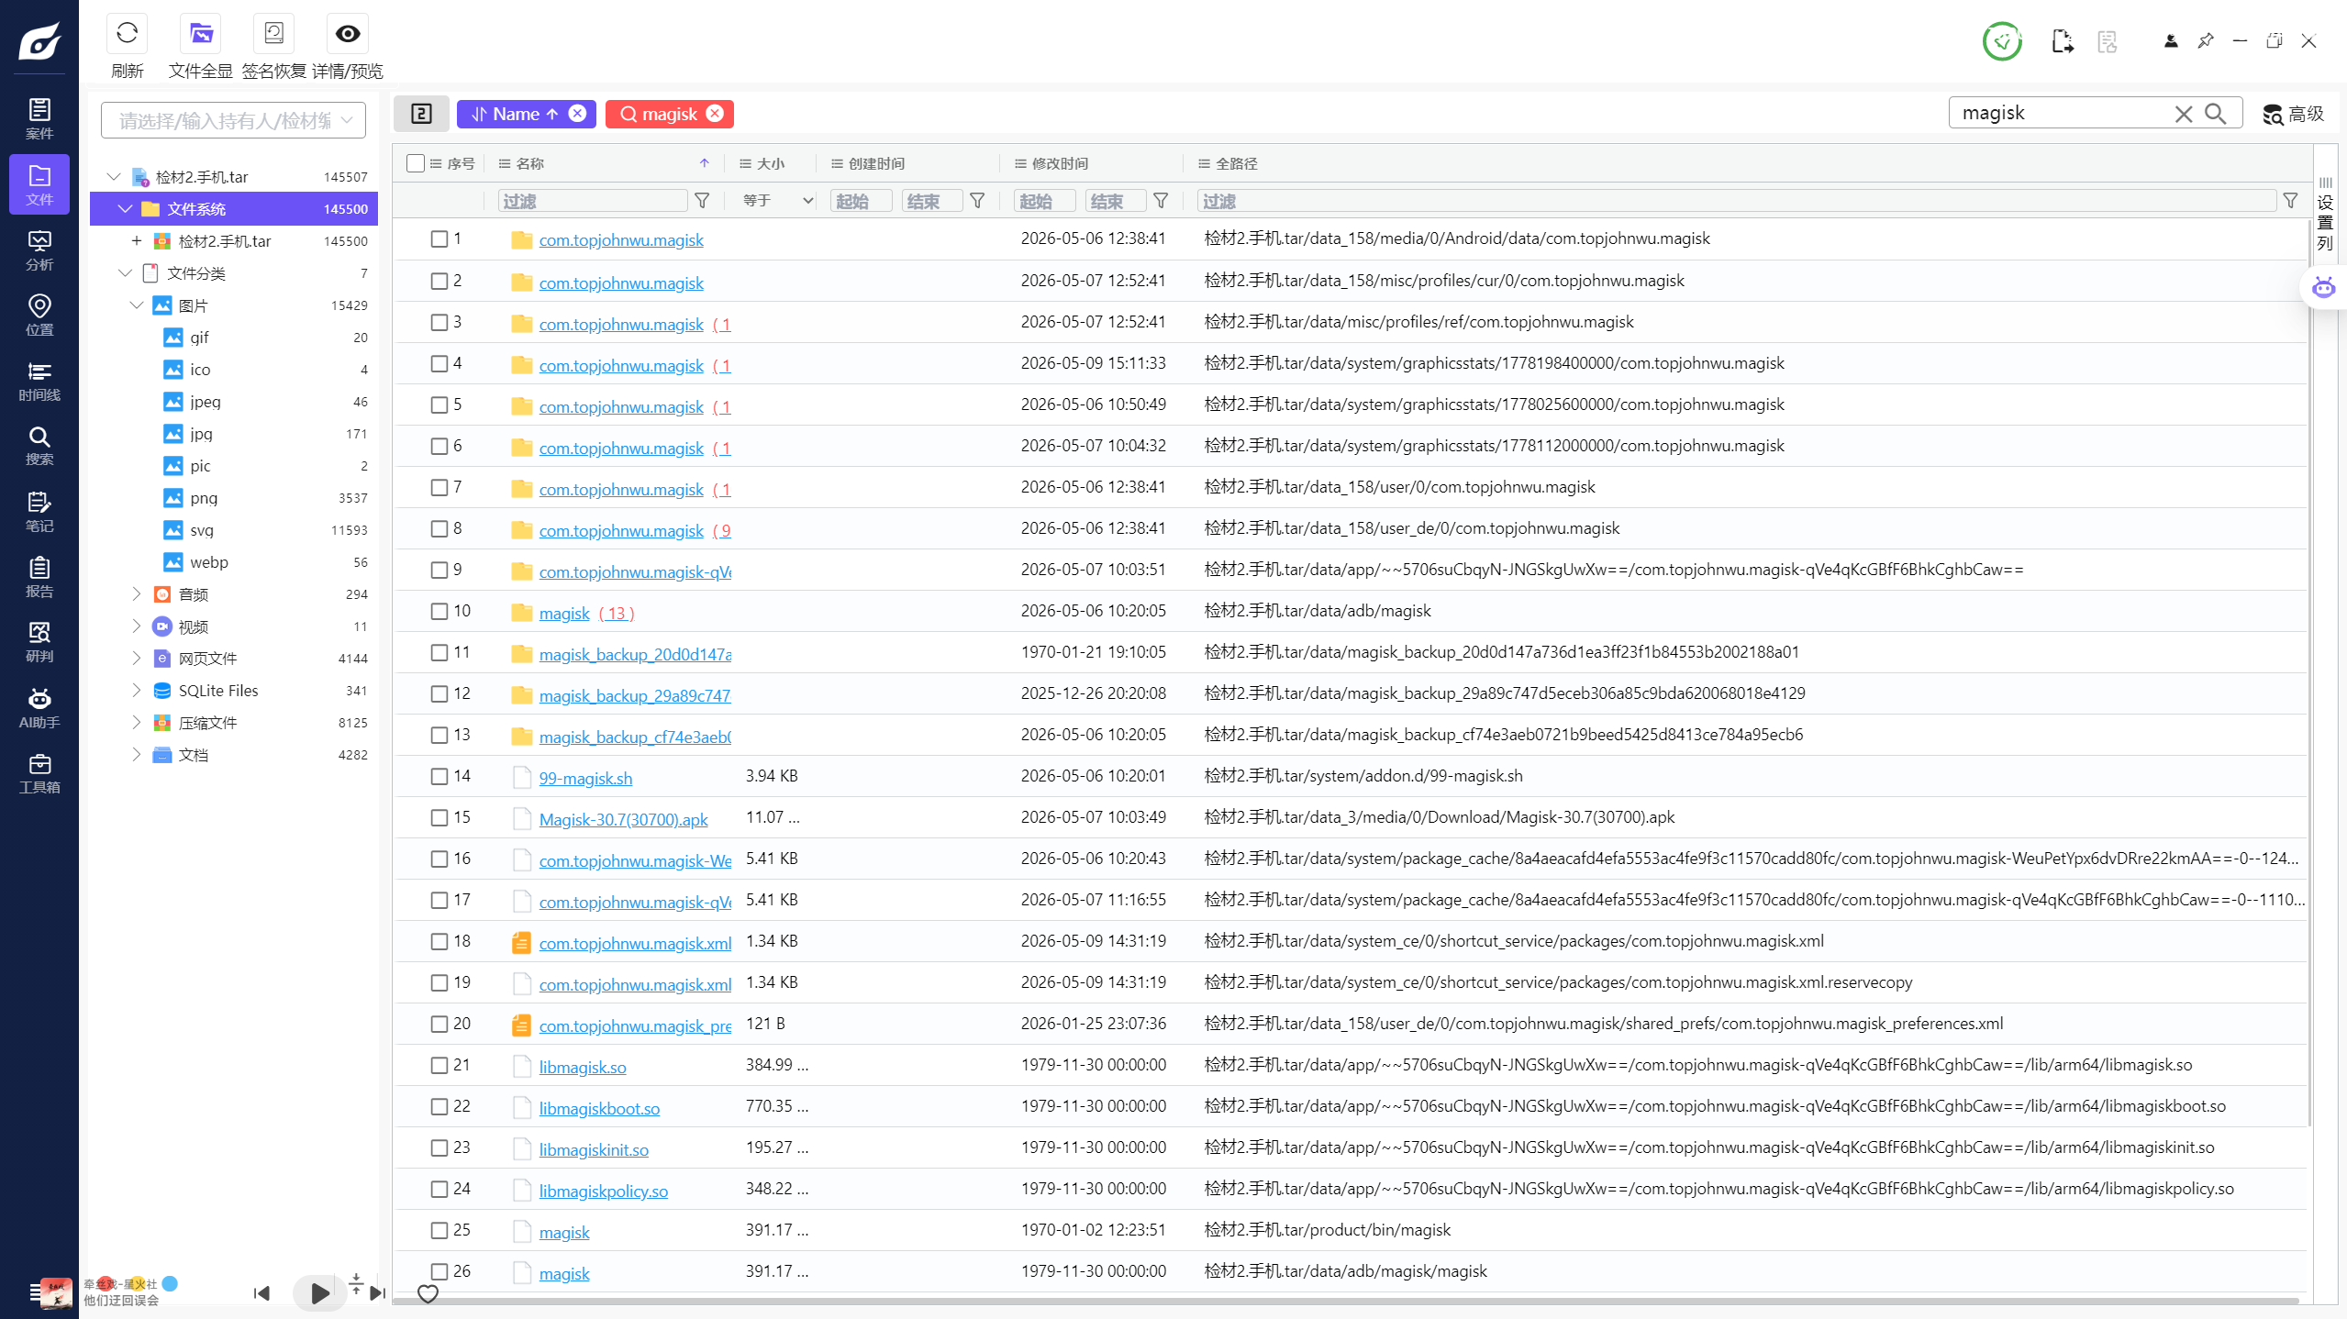Play the music in the bottom player
Screen dimensions: 2347x1319
319,1293
